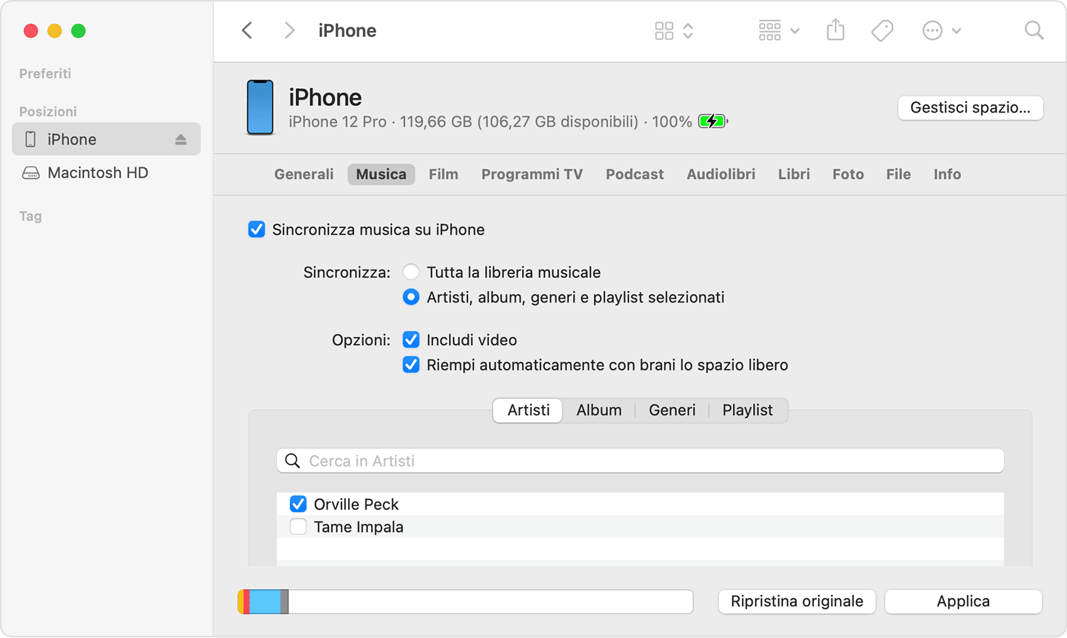Toggle Riempi automaticamente spazio libero checkbox
The height and width of the screenshot is (638, 1067).
pos(410,365)
